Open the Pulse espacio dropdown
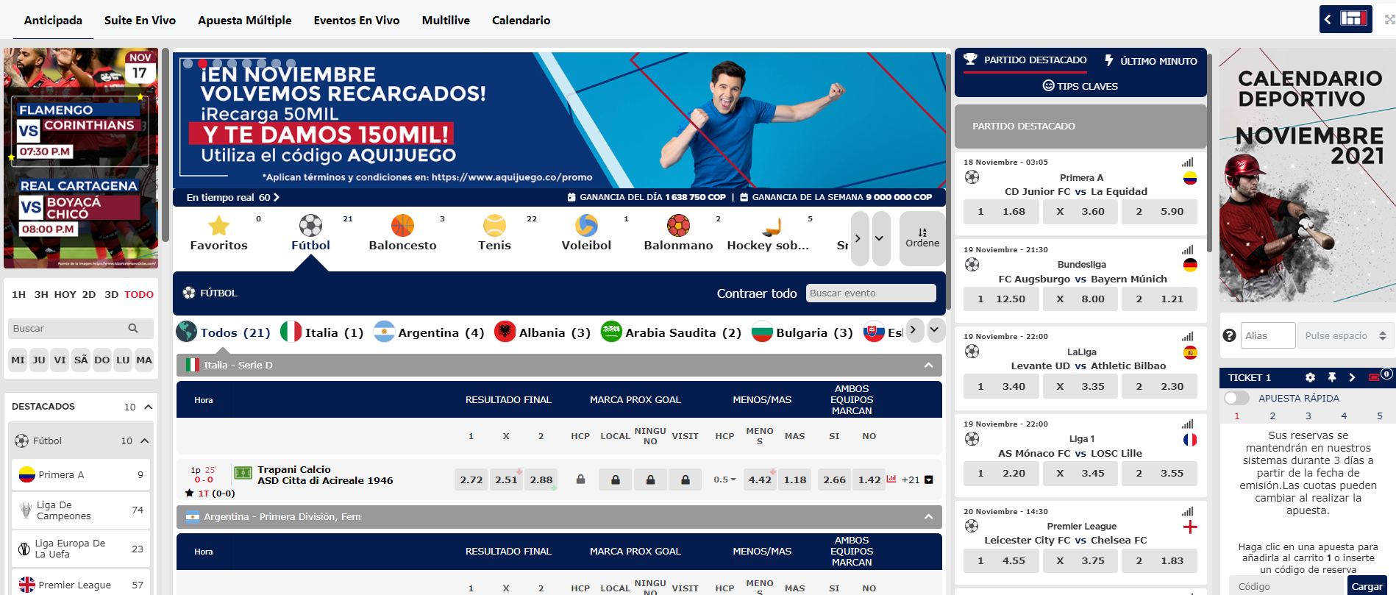Screen dimensions: 1396x595 [x=1345, y=335]
